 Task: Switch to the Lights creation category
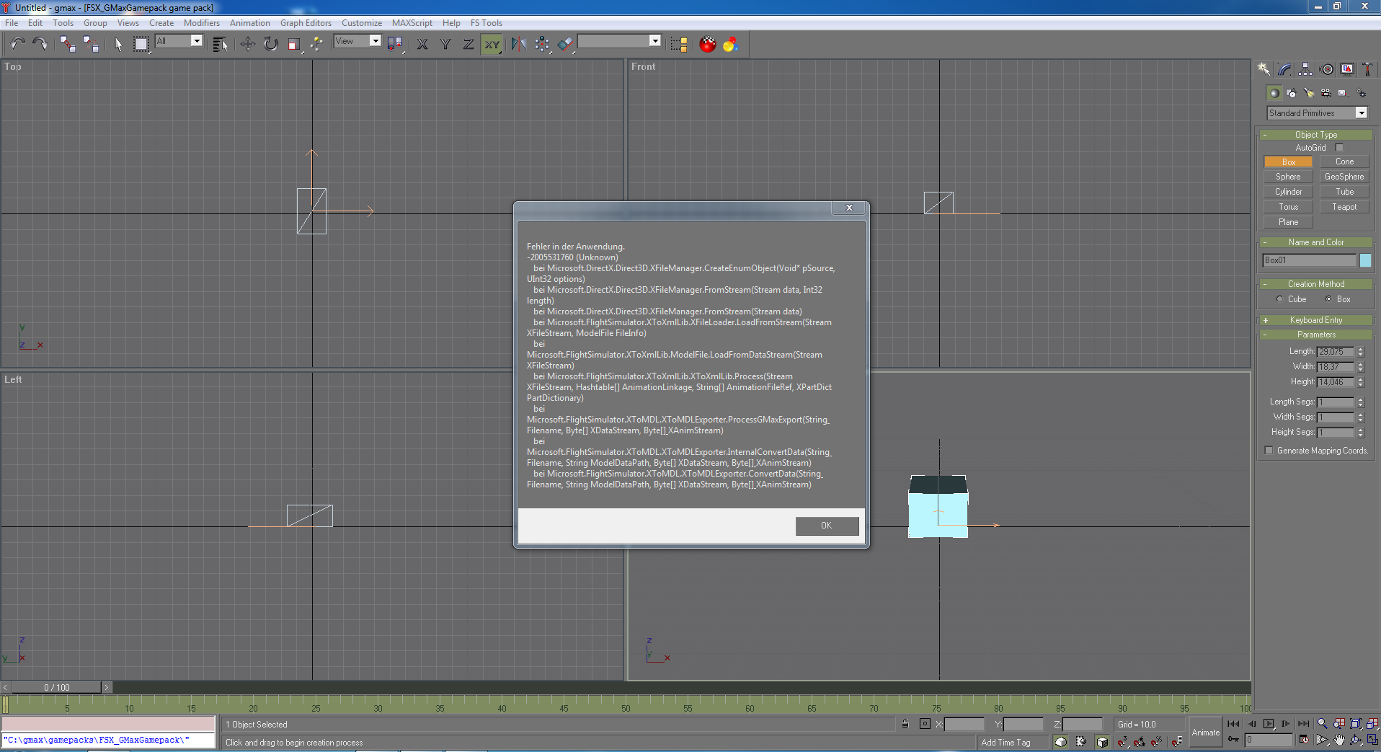click(1309, 93)
